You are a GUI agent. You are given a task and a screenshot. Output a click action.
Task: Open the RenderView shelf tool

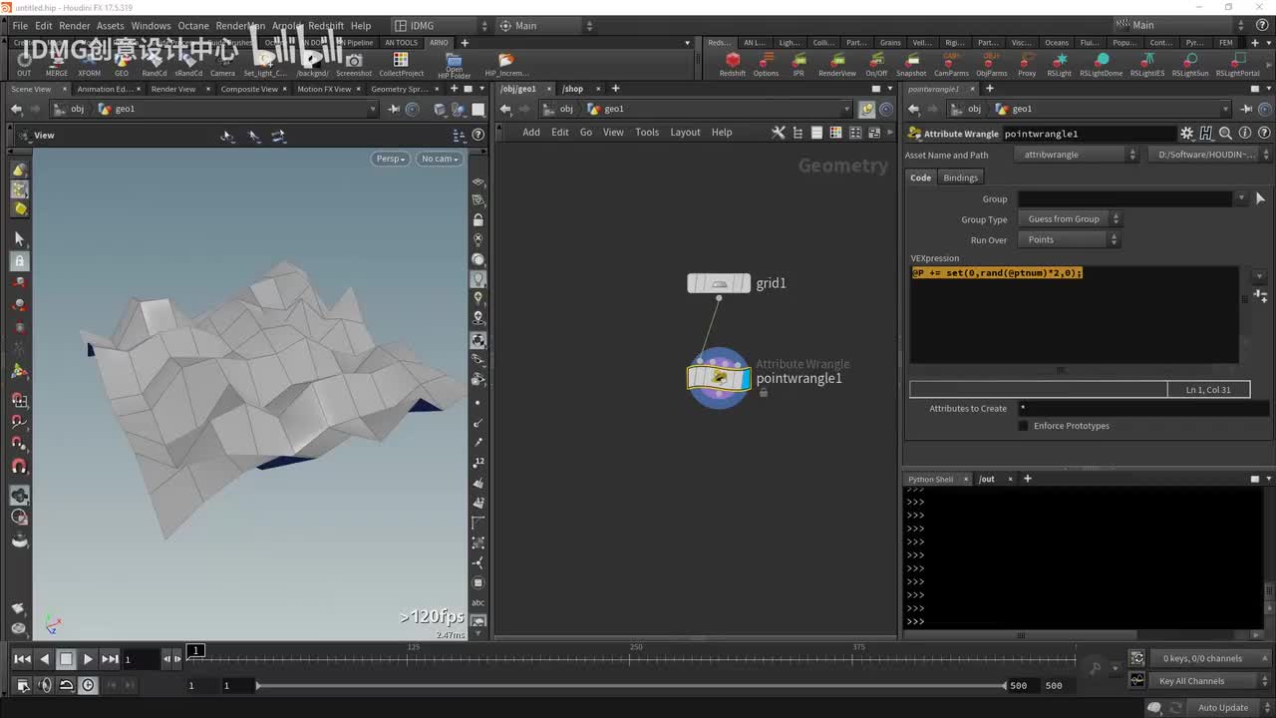coord(836,62)
